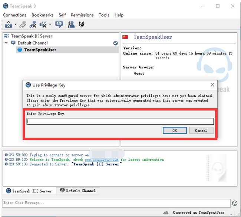Switch to TeamSpeak ]I[ Server chat tab
The width and height of the screenshot is (241, 217).
pyautogui.click(x=29, y=191)
